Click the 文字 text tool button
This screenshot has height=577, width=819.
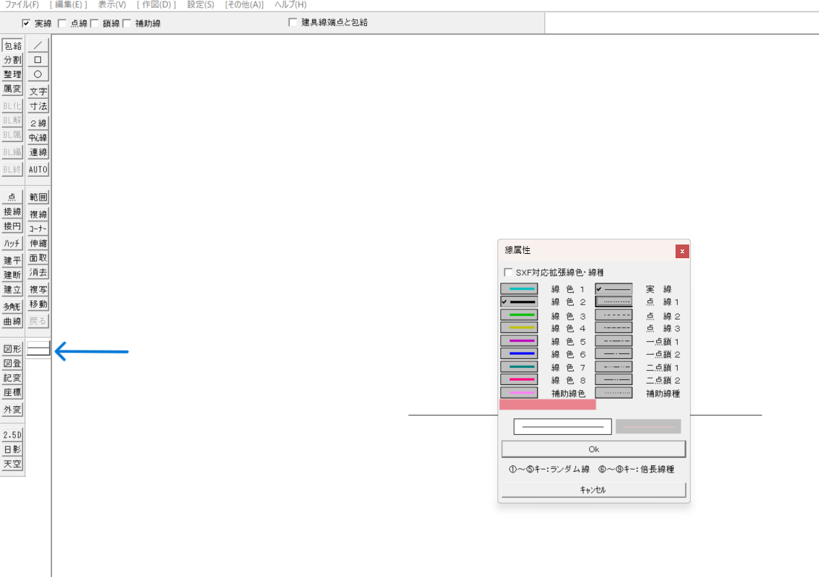pos(38,92)
